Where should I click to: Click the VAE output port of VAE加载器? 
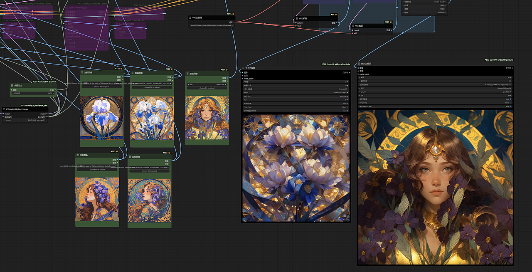click(234, 22)
